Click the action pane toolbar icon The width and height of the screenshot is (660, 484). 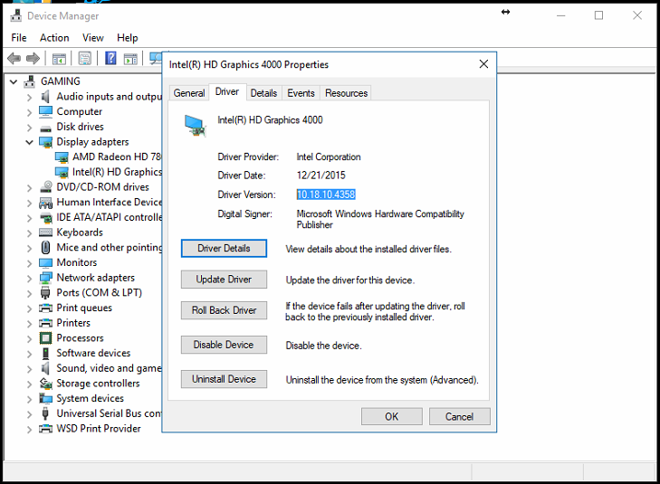click(x=130, y=59)
